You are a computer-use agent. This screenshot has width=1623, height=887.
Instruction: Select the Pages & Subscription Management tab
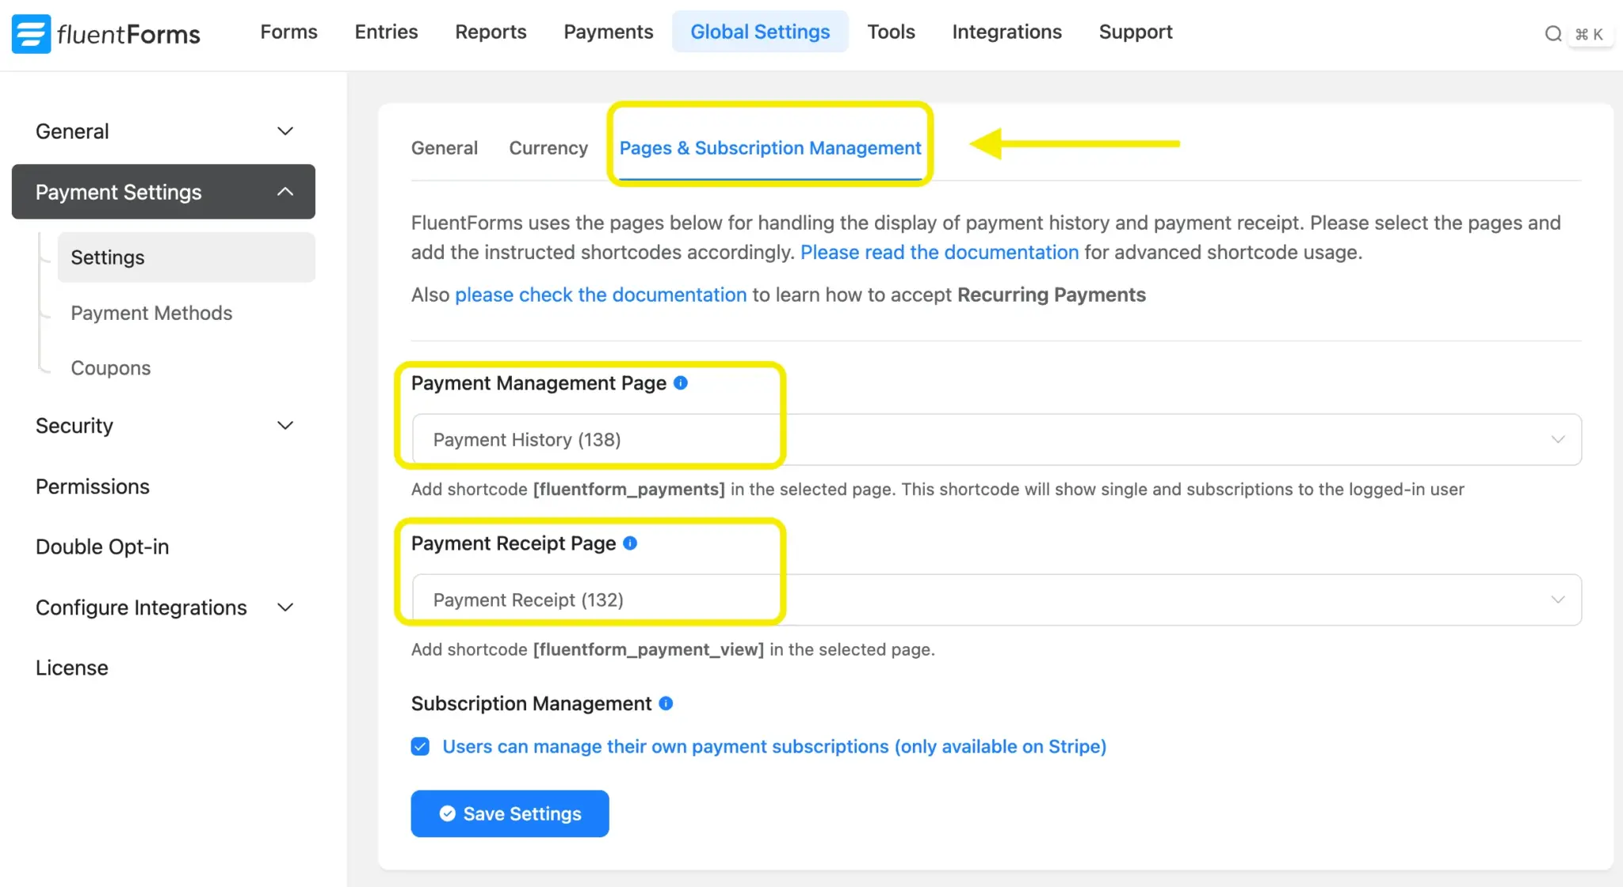tap(770, 148)
